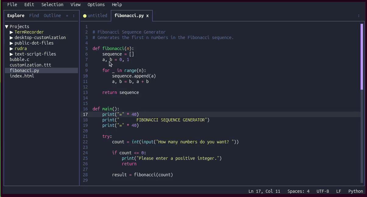Screen dimensions: 367x197
Task: Open the Selection menu
Action: coord(52,5)
